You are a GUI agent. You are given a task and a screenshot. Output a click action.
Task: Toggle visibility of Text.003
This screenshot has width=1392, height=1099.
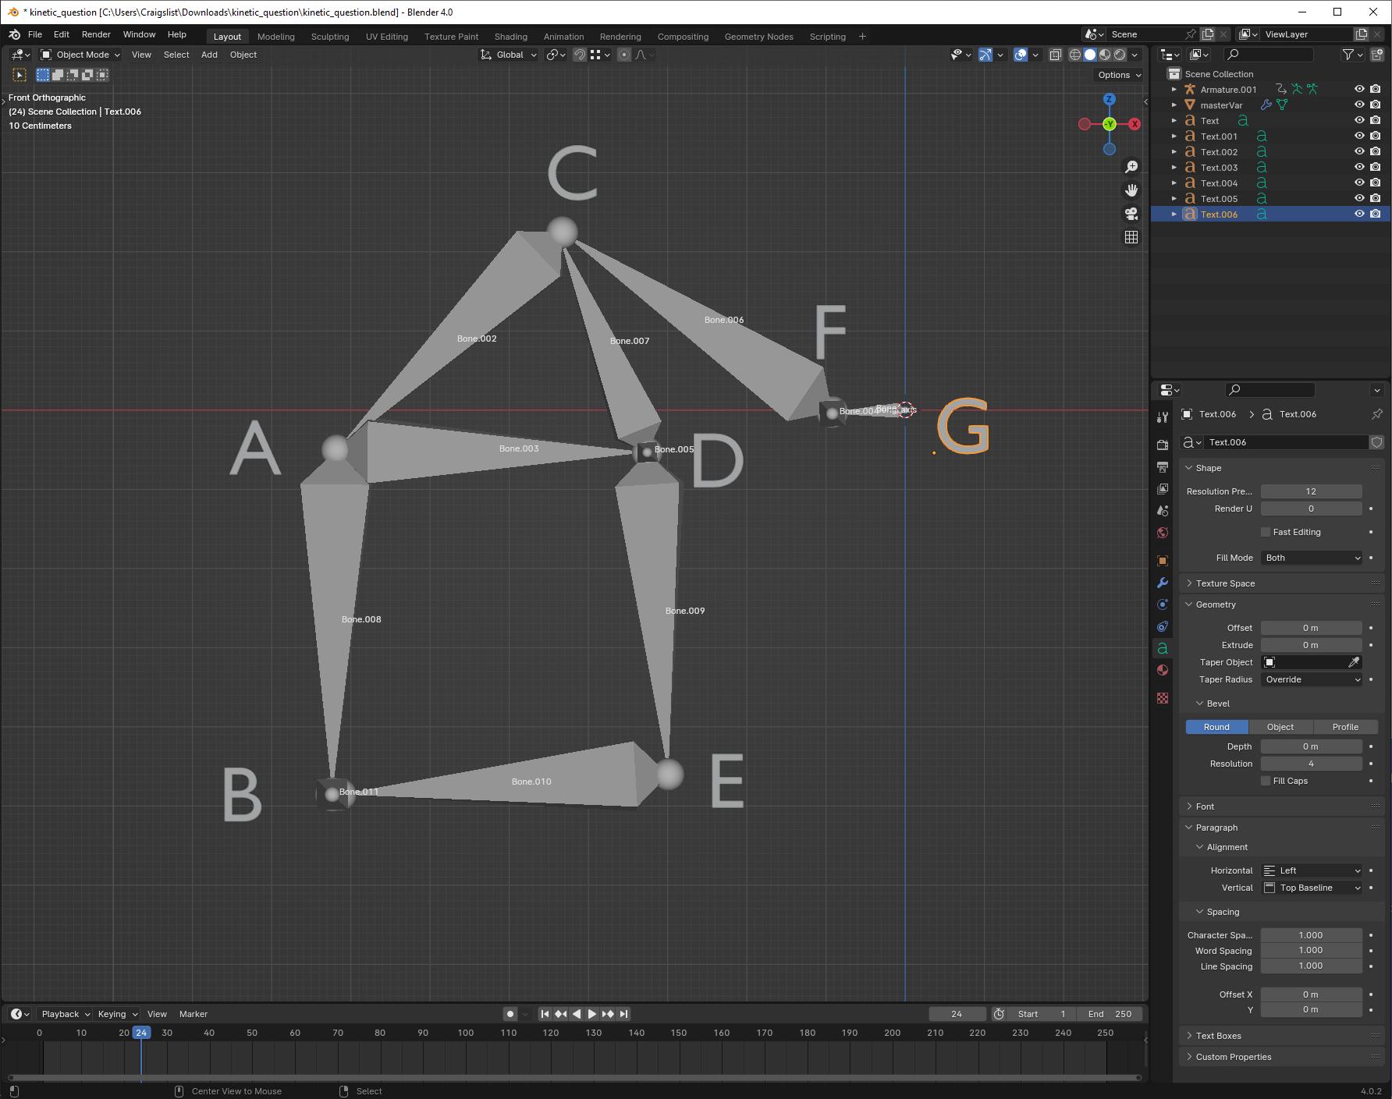point(1359,168)
